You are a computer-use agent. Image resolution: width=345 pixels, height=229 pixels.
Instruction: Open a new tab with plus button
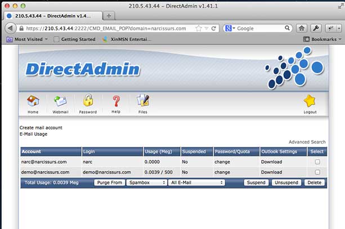coord(109,16)
